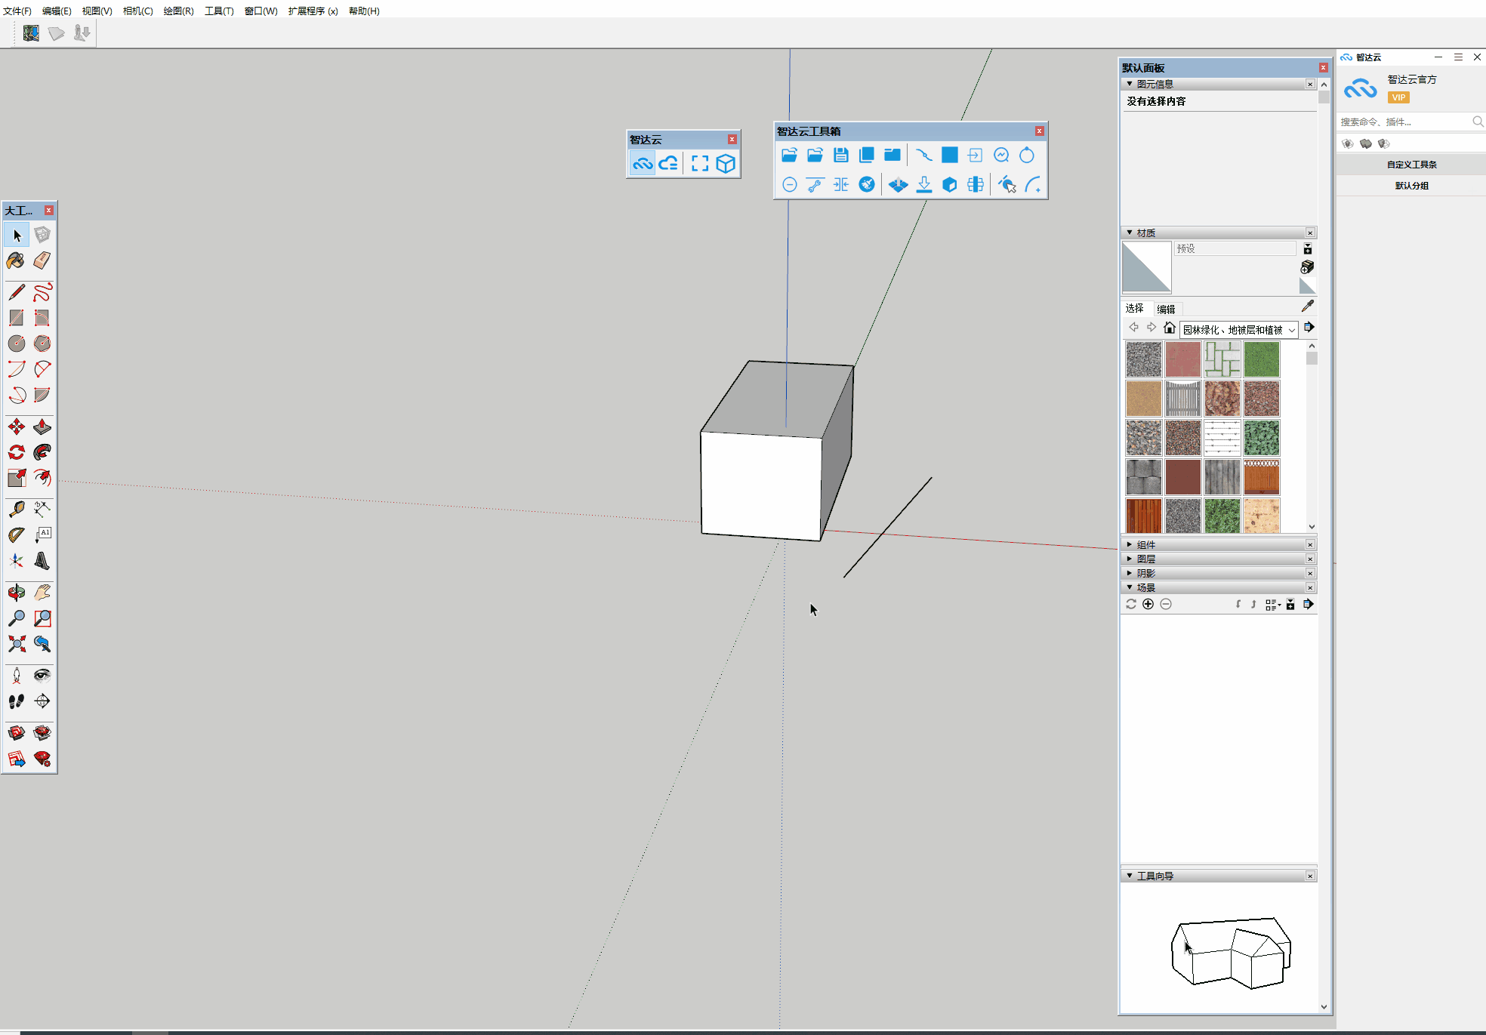Select the Paint Bucket tool
Screen dimensions: 1486x1035
click(x=16, y=261)
